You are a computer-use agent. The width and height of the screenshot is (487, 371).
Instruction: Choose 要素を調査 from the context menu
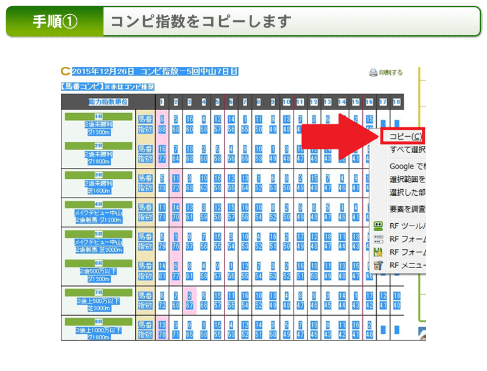click(x=407, y=209)
